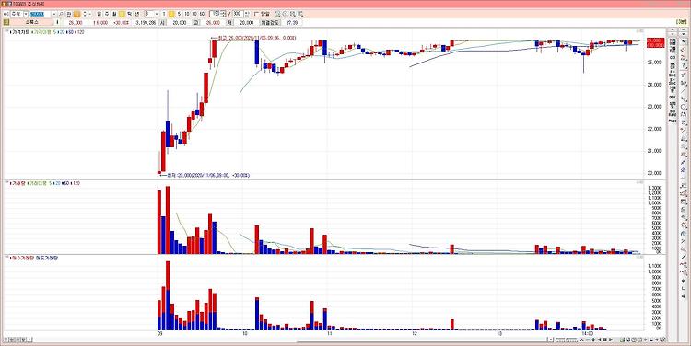
Task: Click the 저 (low price) button
Action: [x=229, y=22]
